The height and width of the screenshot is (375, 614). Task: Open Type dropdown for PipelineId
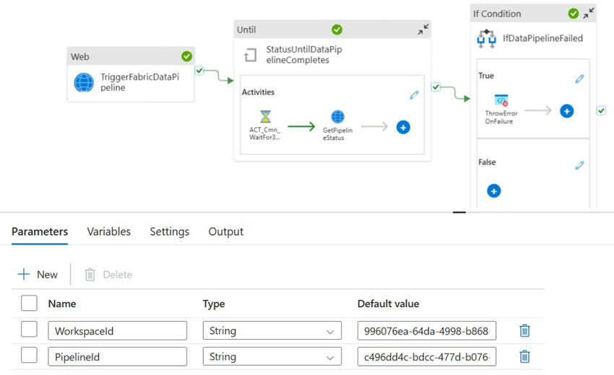click(272, 356)
